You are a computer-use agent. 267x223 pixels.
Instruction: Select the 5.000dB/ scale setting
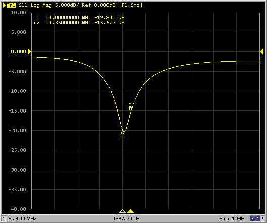click(x=67, y=5)
